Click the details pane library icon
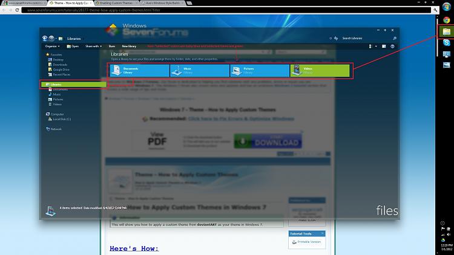The image size is (454, 255). 50,211
